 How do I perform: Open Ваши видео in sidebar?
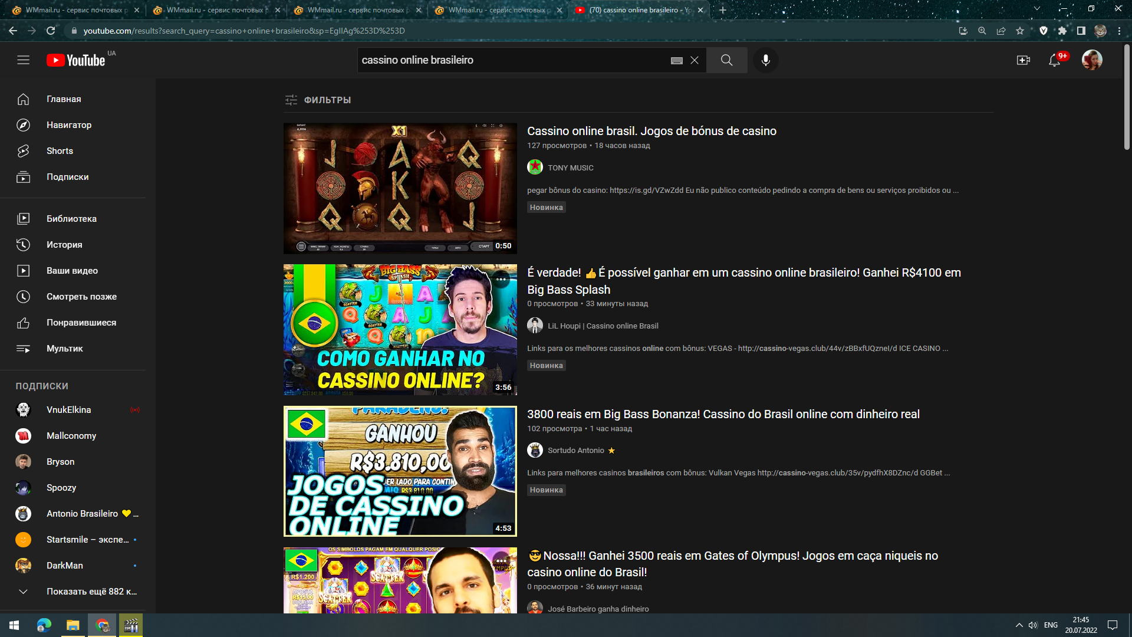point(73,271)
